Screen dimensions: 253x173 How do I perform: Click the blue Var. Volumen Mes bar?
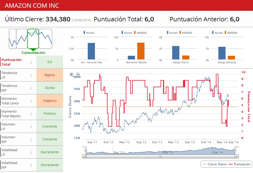[91, 51]
